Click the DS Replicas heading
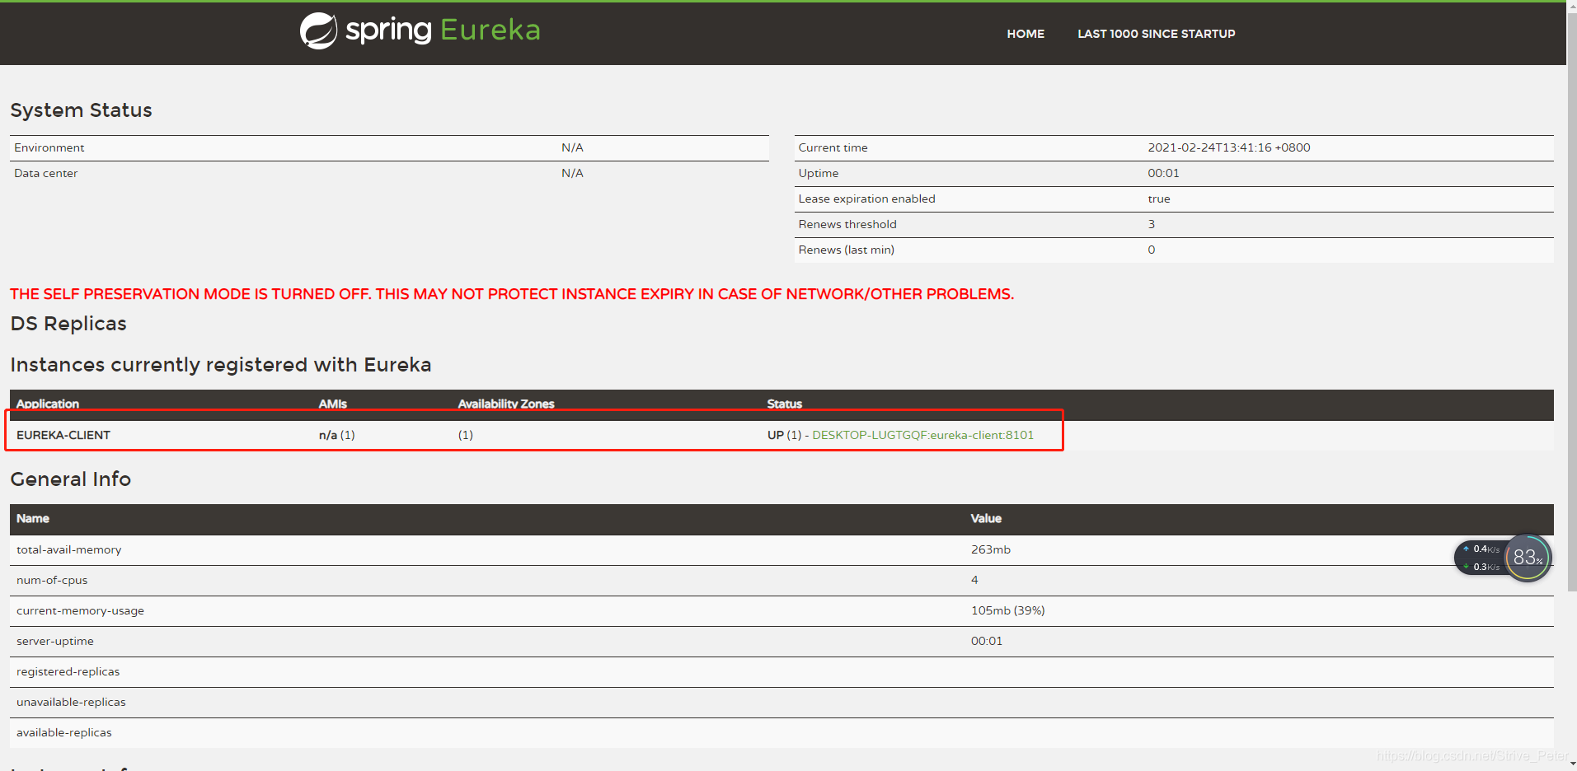The image size is (1577, 771). coord(68,324)
